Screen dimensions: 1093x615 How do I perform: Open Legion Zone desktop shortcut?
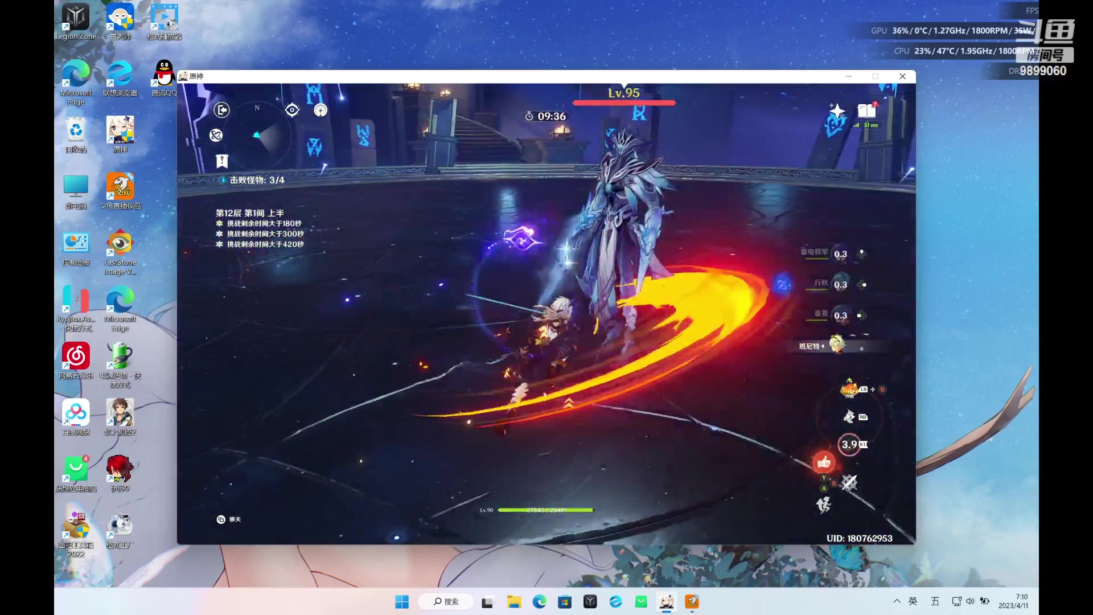point(76,22)
